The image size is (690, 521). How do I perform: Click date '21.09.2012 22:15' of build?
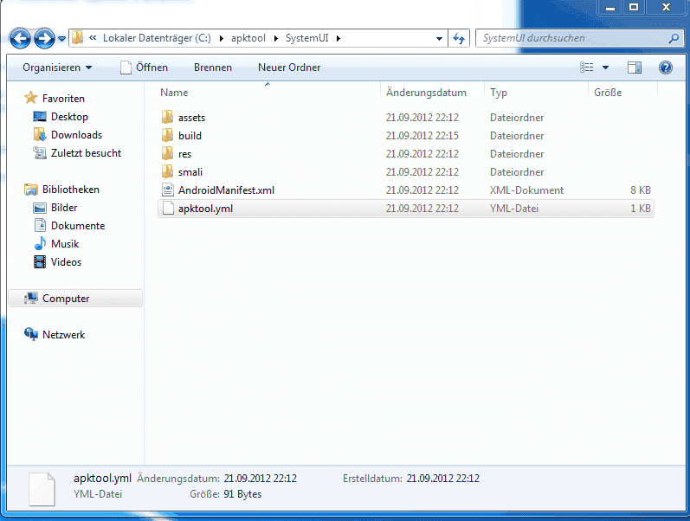click(422, 136)
